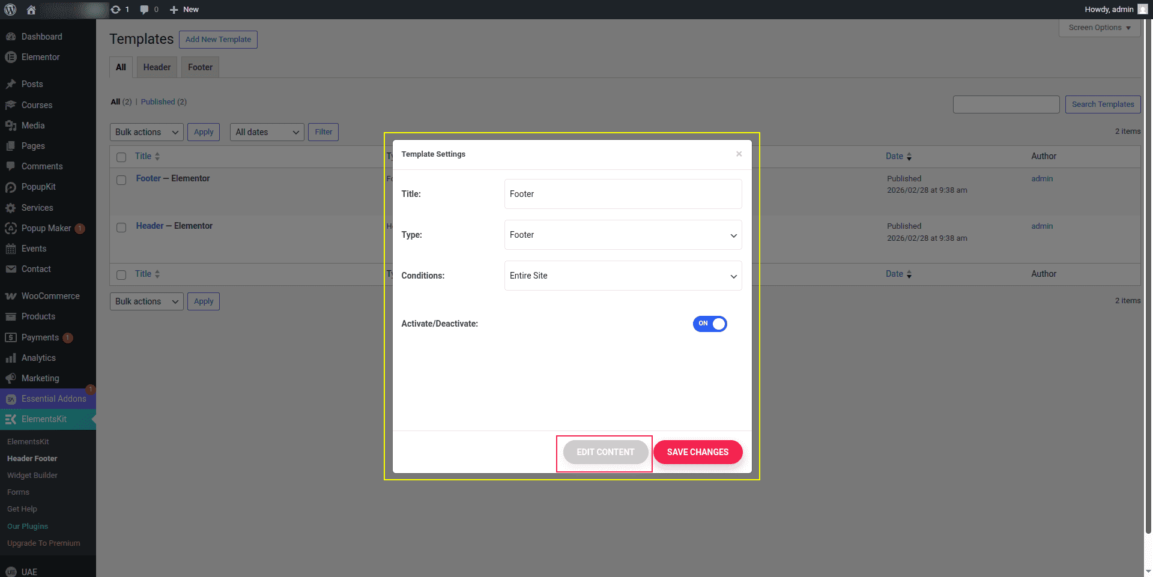The height and width of the screenshot is (577, 1153).
Task: Open the All dates filter dropdown
Action: click(x=267, y=132)
